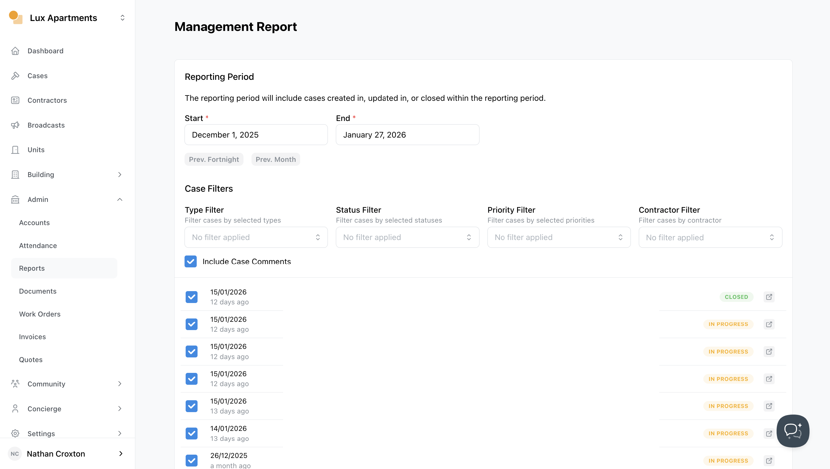Click the Broadcasts megaphone icon

(15, 125)
